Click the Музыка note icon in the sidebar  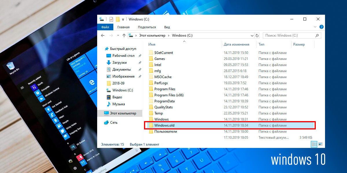pos(109,104)
